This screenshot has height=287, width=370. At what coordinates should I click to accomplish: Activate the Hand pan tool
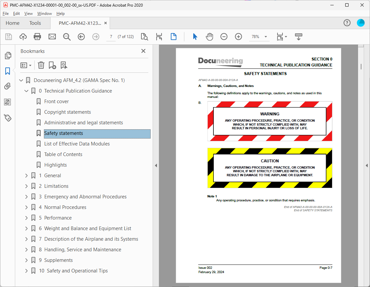209,37
